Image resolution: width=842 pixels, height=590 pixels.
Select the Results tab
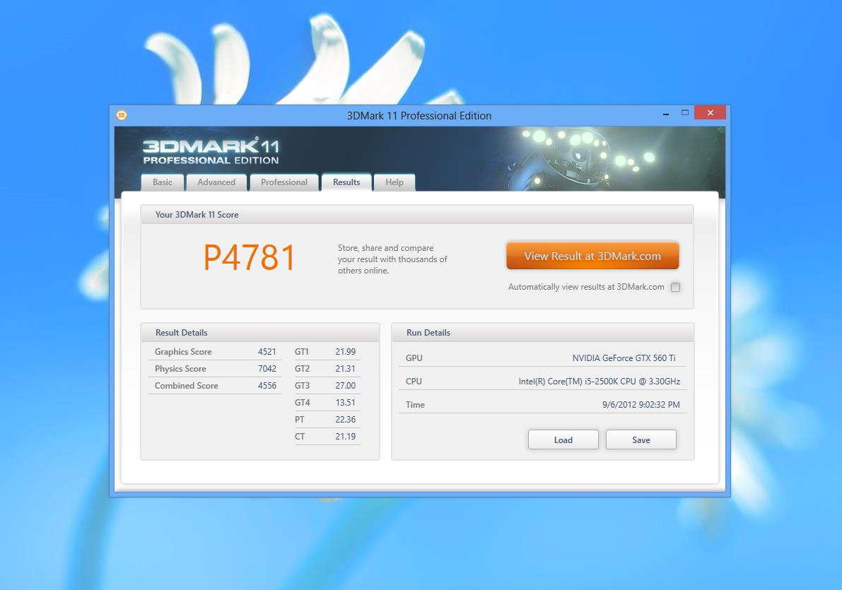pyautogui.click(x=346, y=182)
